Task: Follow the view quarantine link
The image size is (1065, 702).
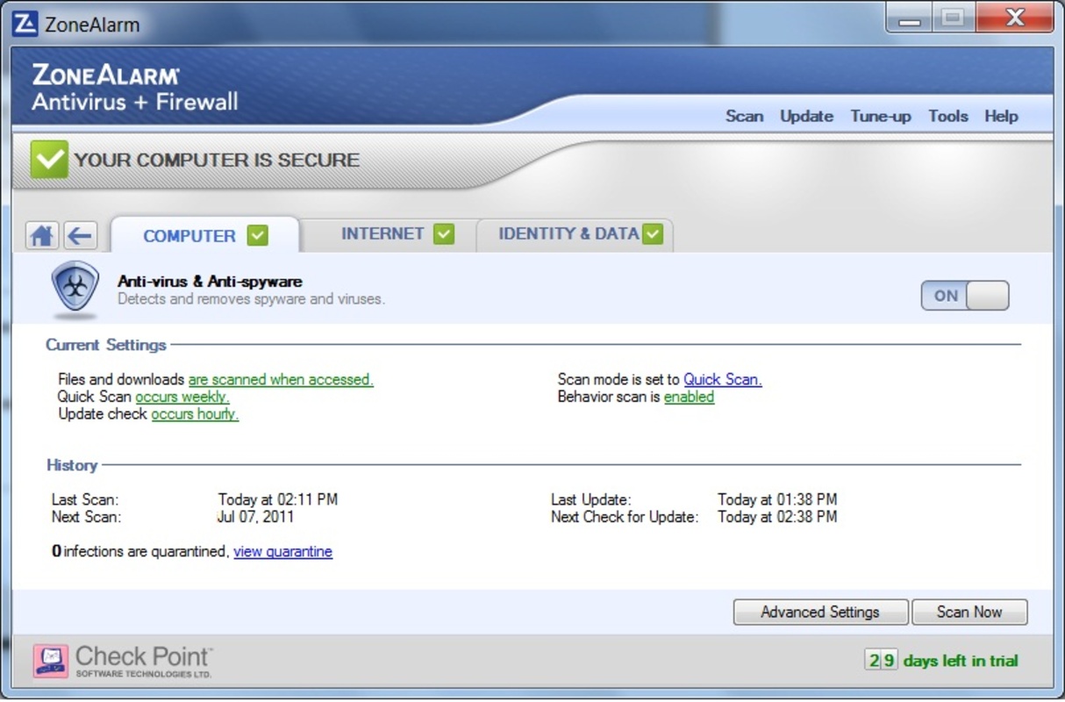Action: pos(282,551)
